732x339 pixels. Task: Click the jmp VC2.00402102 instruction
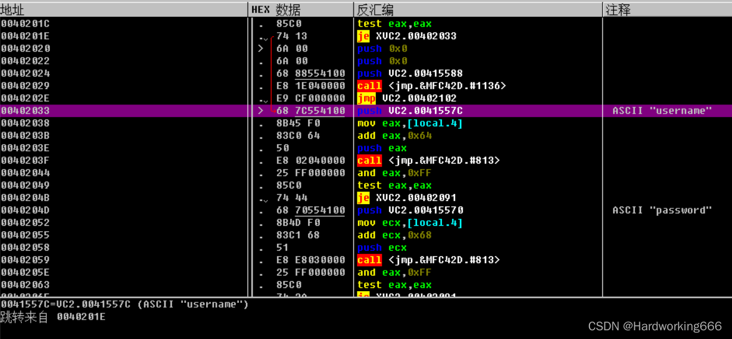coord(406,98)
